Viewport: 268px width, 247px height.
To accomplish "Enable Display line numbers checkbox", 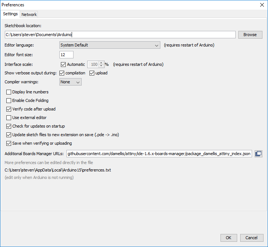I will [9, 92].
